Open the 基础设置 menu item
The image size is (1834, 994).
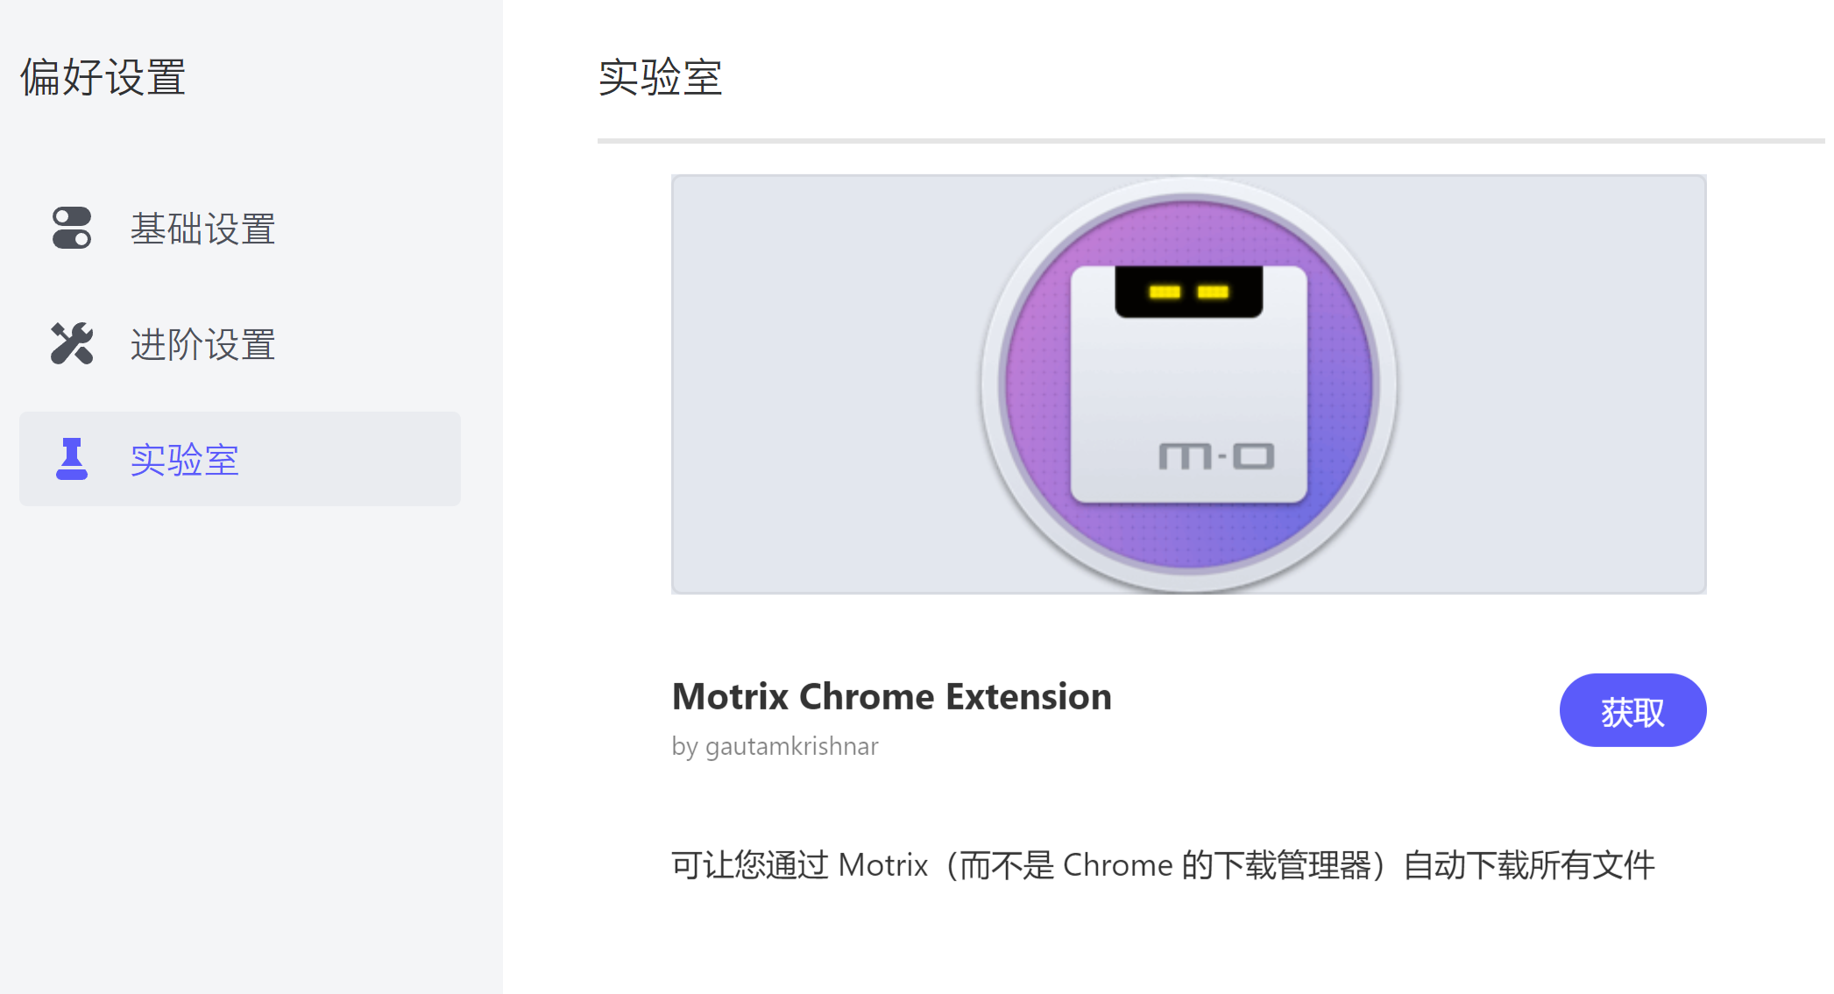(x=240, y=229)
